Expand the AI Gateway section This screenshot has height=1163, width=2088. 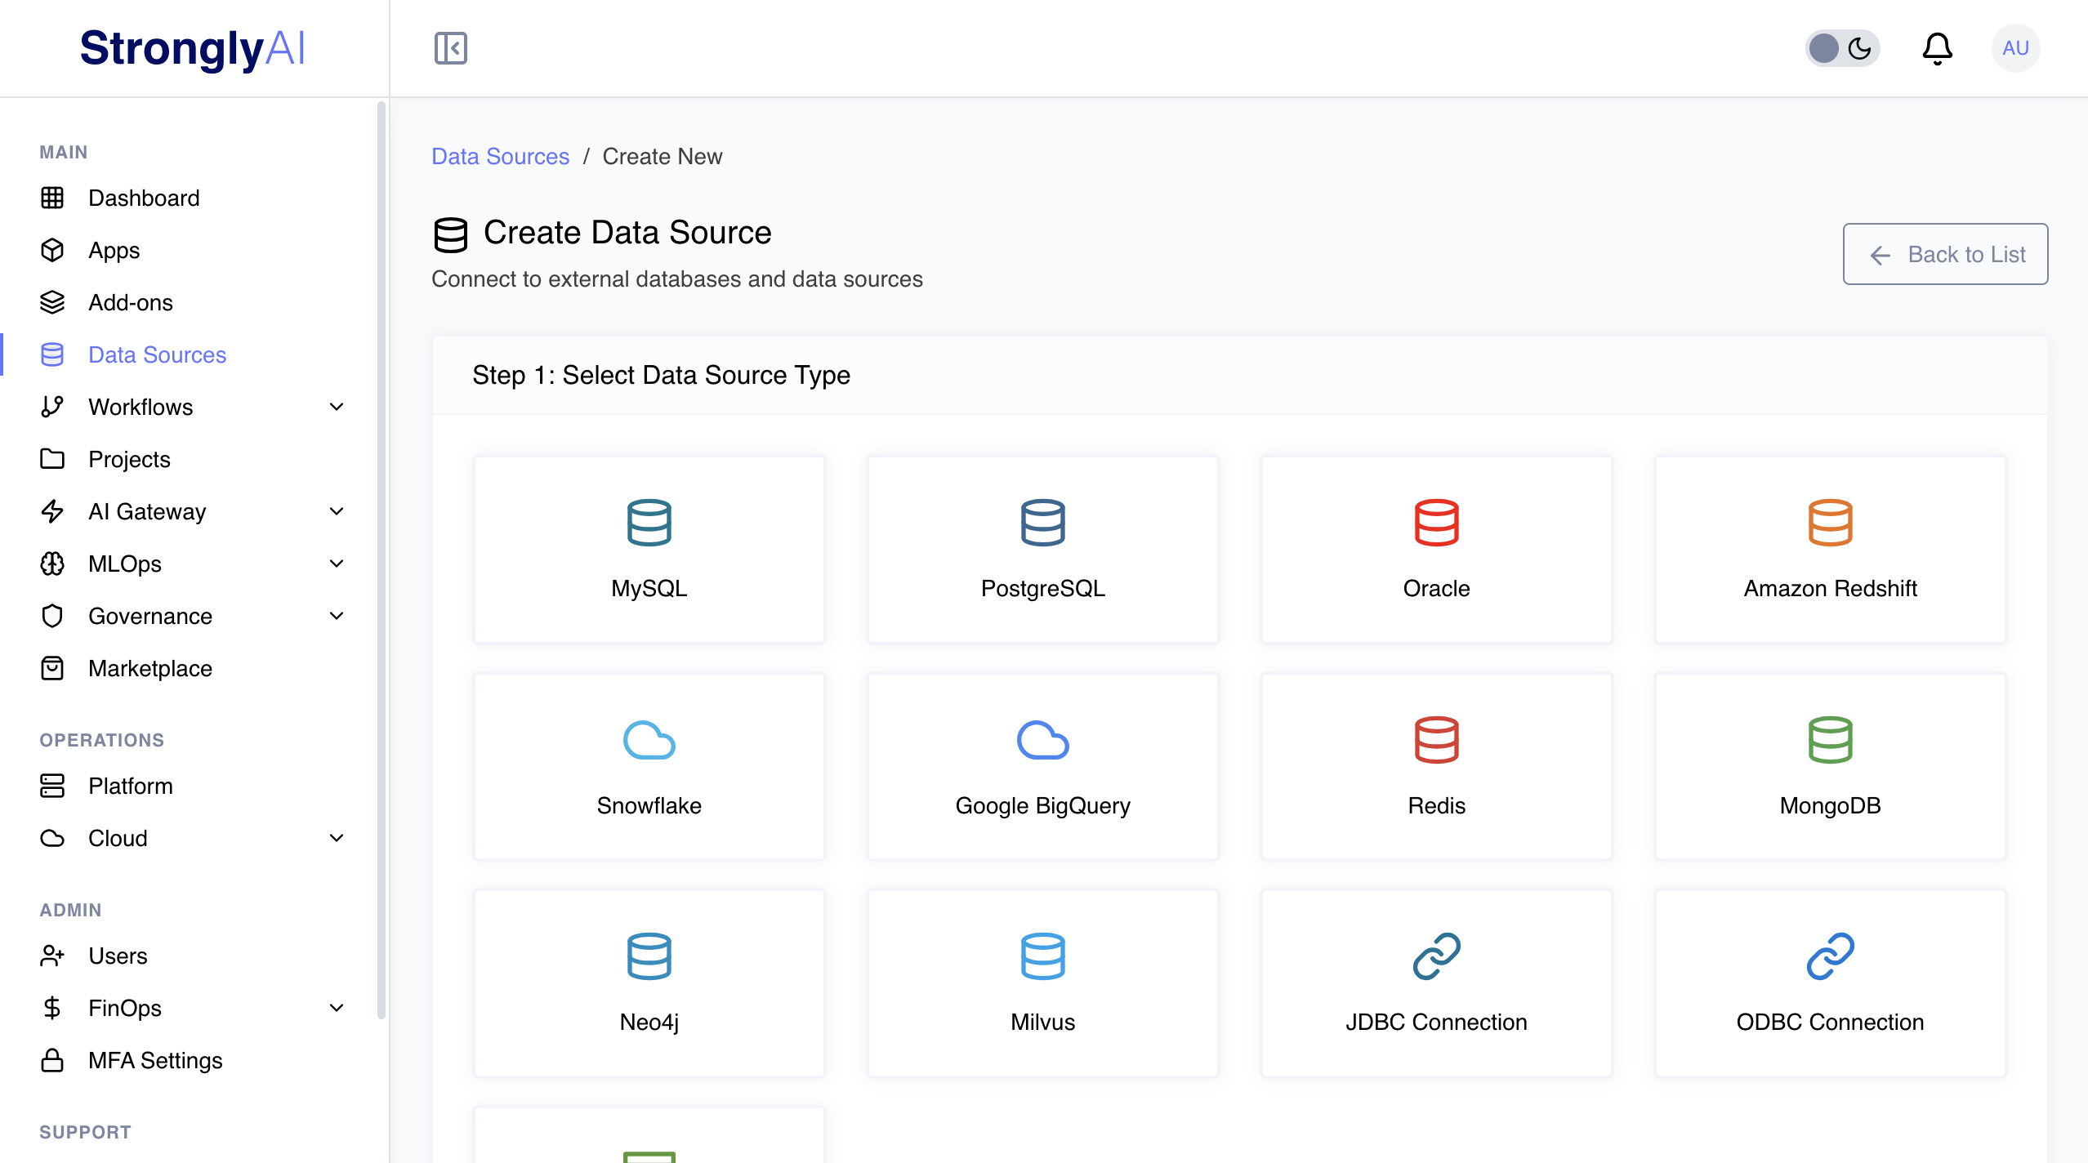337,511
